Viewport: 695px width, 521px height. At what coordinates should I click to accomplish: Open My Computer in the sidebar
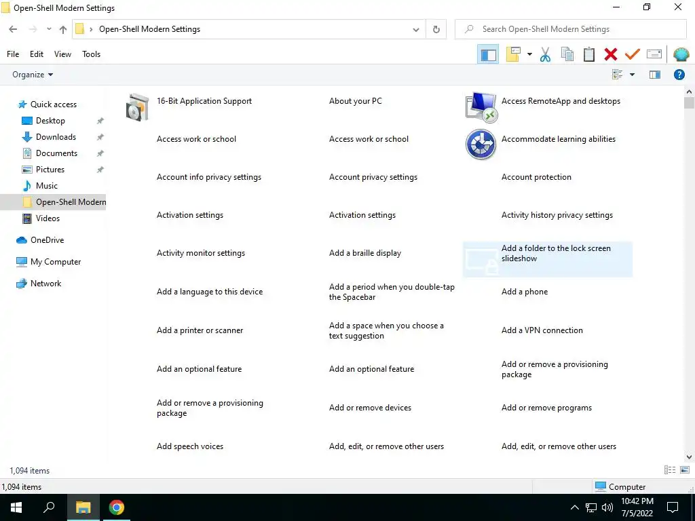tap(56, 262)
